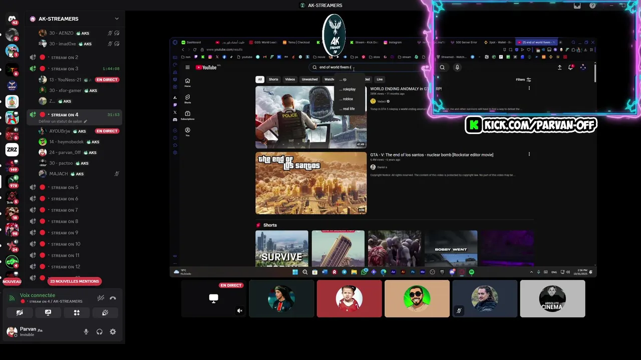This screenshot has width=641, height=360.
Task: Click the NOUVEAU unread servers pill
Action: 12,282
